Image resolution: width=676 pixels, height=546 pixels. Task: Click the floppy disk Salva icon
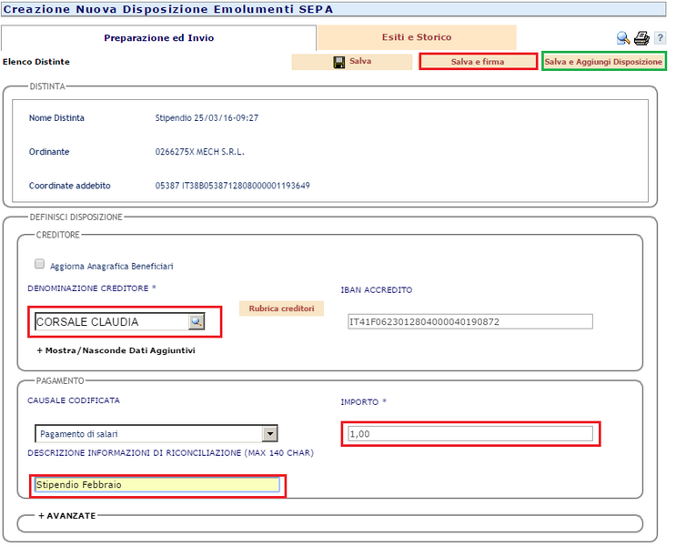tap(339, 62)
